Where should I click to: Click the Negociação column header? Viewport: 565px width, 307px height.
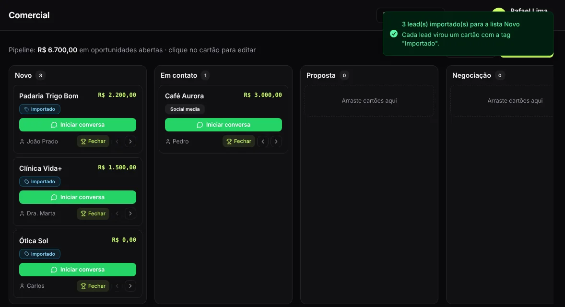click(x=471, y=75)
